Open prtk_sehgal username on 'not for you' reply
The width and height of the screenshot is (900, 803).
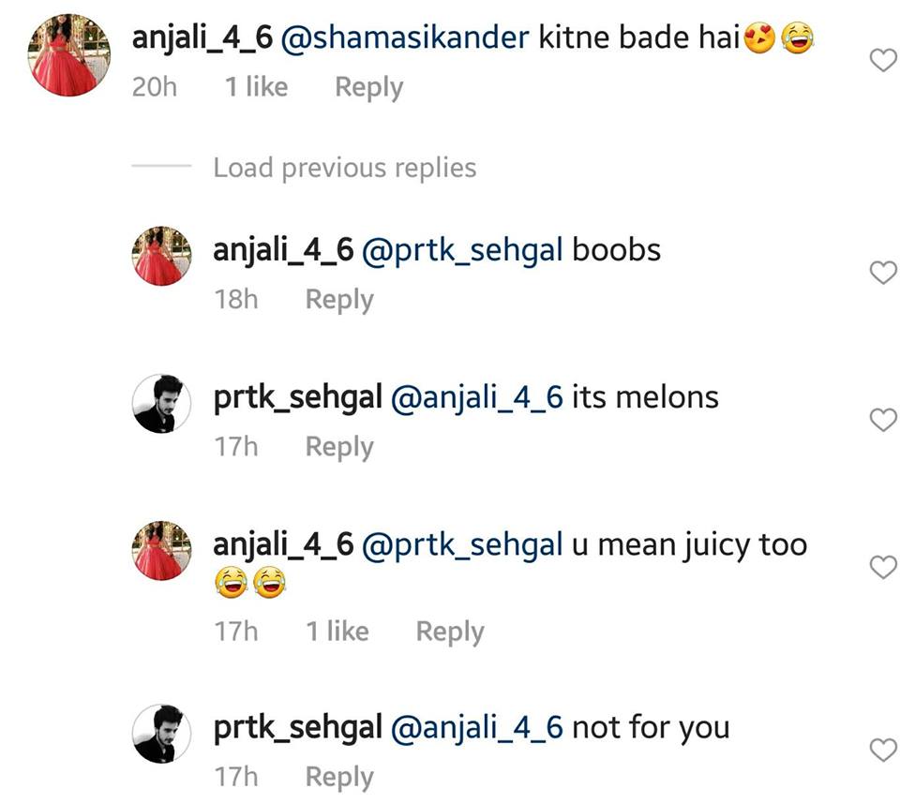coord(298,728)
